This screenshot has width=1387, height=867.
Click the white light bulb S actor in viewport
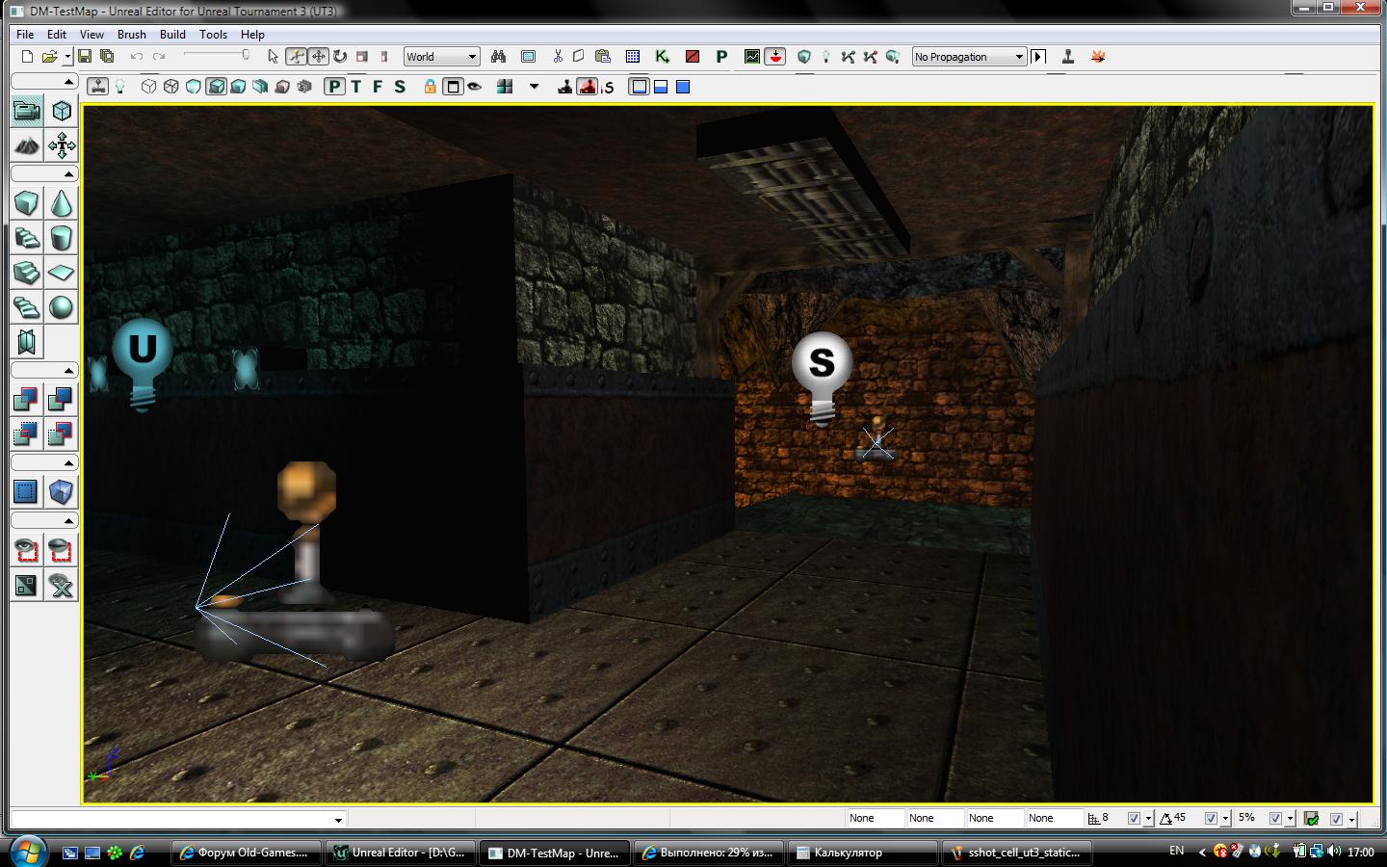[822, 378]
